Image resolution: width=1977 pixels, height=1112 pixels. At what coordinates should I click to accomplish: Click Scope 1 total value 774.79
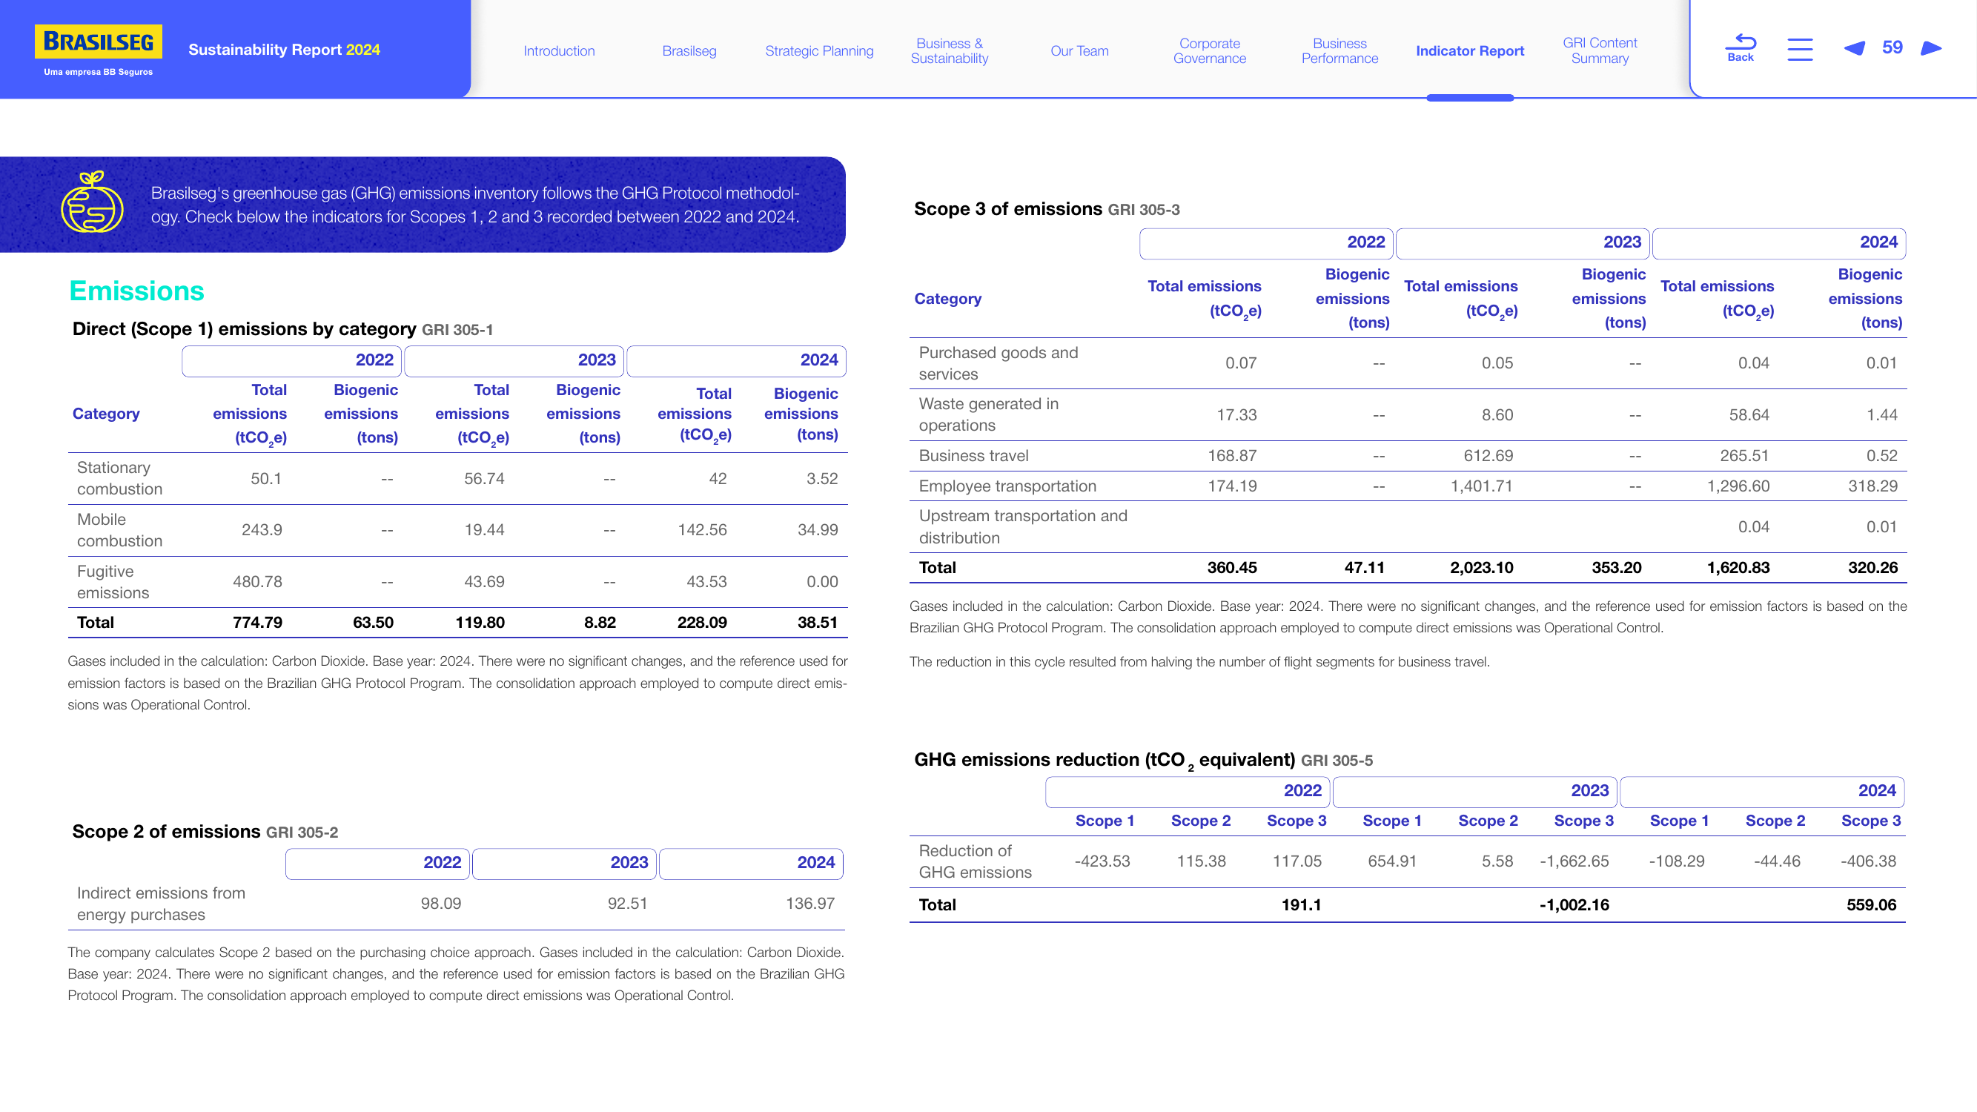(x=257, y=623)
